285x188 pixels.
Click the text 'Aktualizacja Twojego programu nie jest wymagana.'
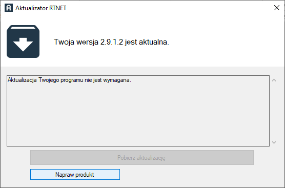69,80
